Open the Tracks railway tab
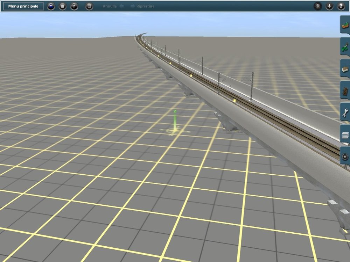This screenshot has height=262, width=350. point(345,90)
